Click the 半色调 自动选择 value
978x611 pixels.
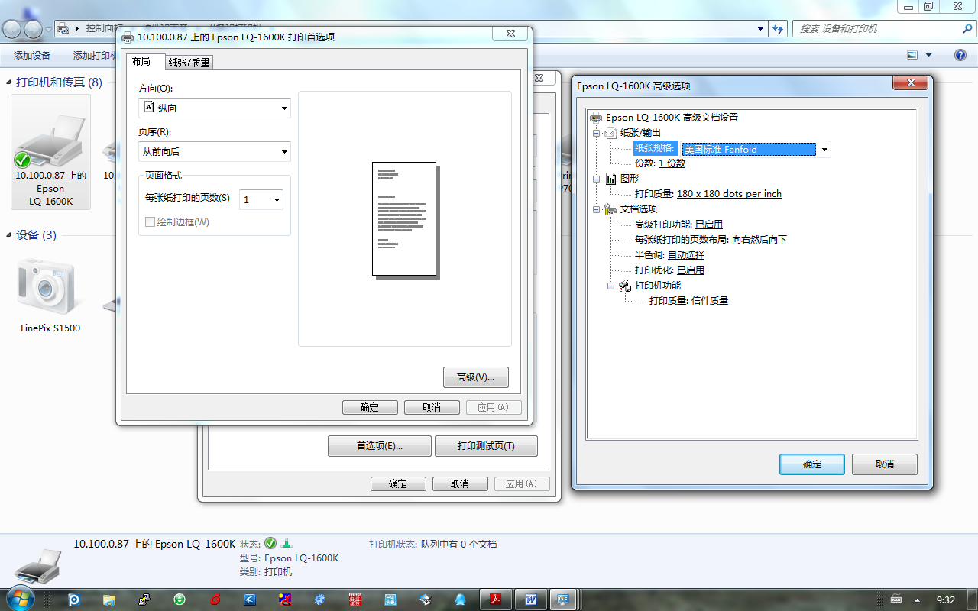686,255
